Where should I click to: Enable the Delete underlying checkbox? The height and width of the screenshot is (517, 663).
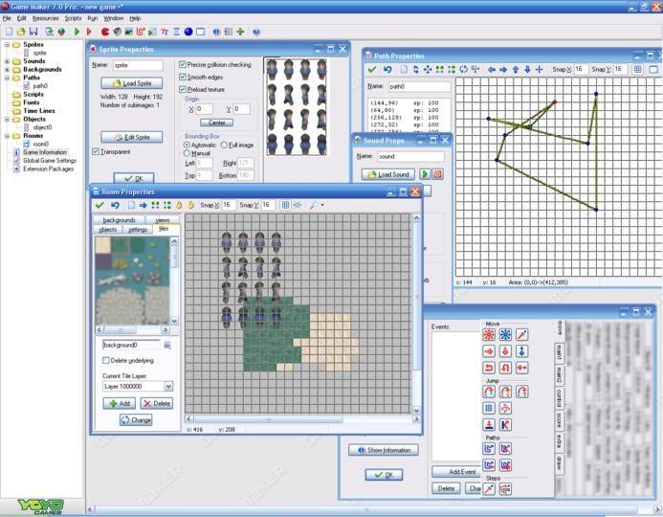pyautogui.click(x=105, y=360)
